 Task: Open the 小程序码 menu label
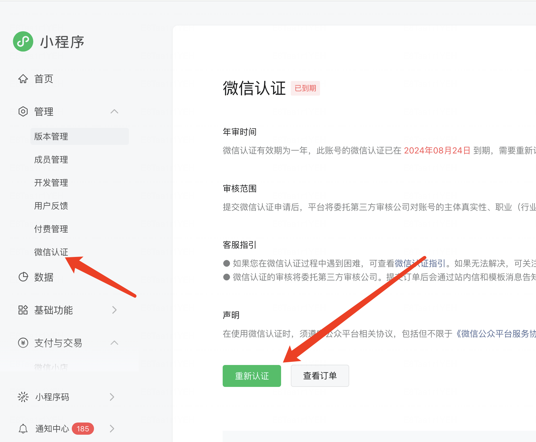click(x=52, y=397)
